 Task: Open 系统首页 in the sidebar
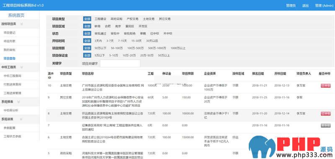[x=16, y=15]
